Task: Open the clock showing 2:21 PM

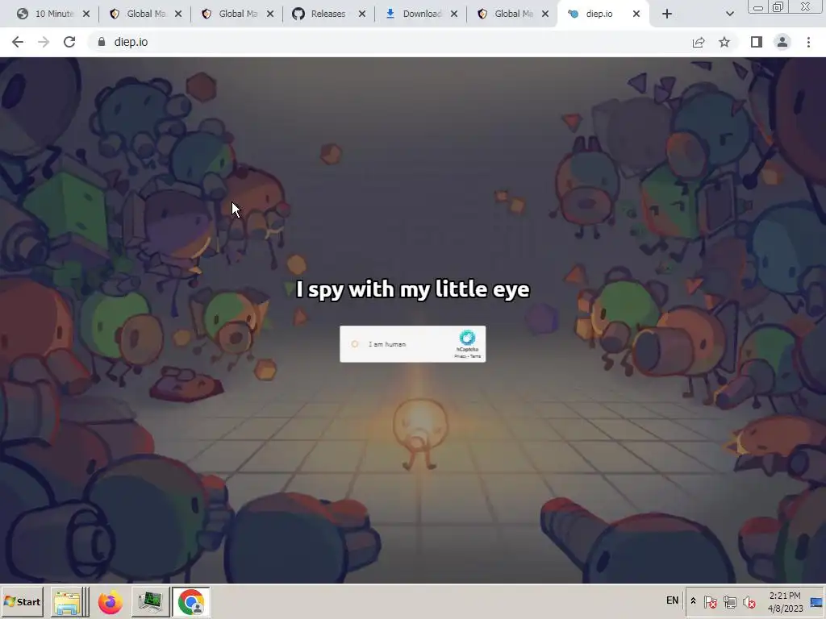Action: (x=785, y=601)
